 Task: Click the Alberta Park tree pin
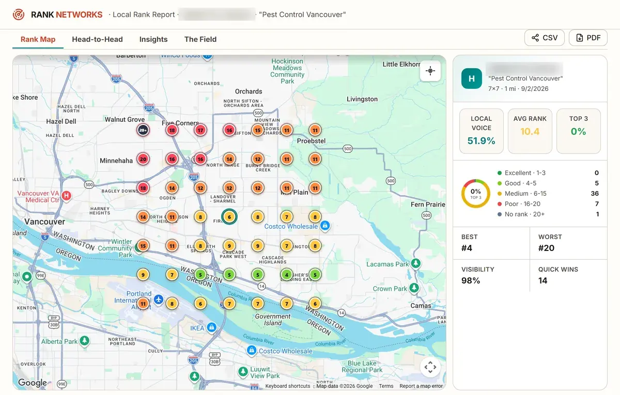84,341
